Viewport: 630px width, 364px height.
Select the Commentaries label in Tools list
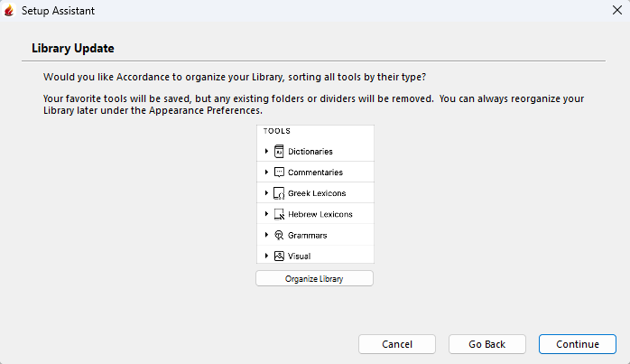315,173
